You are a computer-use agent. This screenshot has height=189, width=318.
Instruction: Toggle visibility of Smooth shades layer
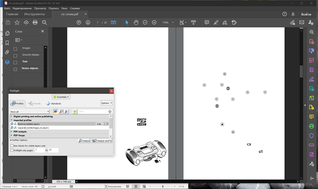tap(15, 55)
